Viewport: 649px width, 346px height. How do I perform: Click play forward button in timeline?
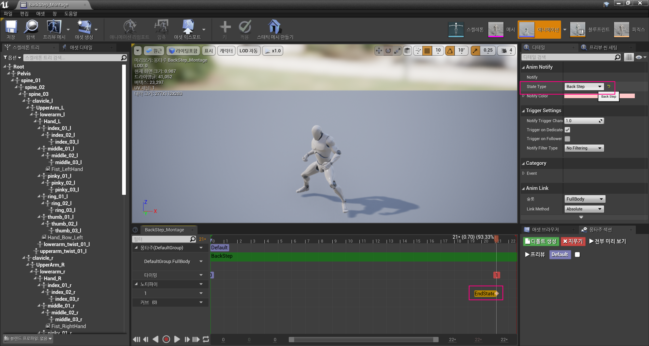pos(177,339)
